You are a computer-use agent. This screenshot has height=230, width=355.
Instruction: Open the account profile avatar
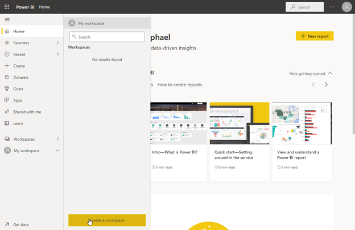346,7
